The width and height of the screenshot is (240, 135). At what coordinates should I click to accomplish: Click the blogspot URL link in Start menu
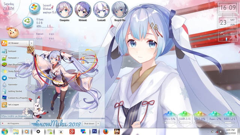pyautogui.click(x=16, y=116)
